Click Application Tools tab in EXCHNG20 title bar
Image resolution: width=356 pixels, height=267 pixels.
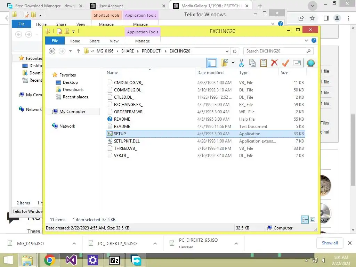click(x=143, y=32)
